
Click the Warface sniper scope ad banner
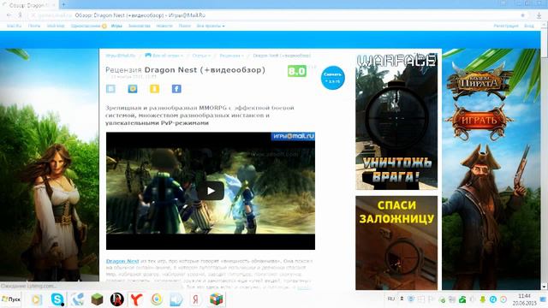tap(396, 121)
